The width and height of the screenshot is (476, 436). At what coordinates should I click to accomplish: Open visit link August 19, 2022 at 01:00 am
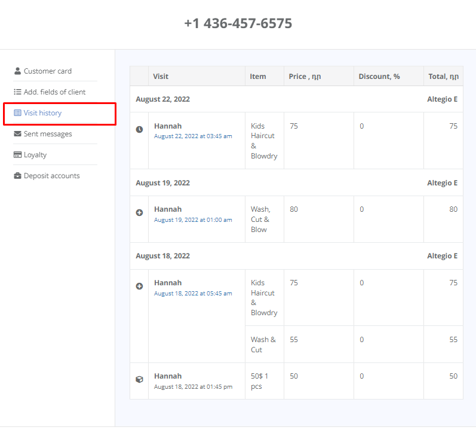coord(193,220)
